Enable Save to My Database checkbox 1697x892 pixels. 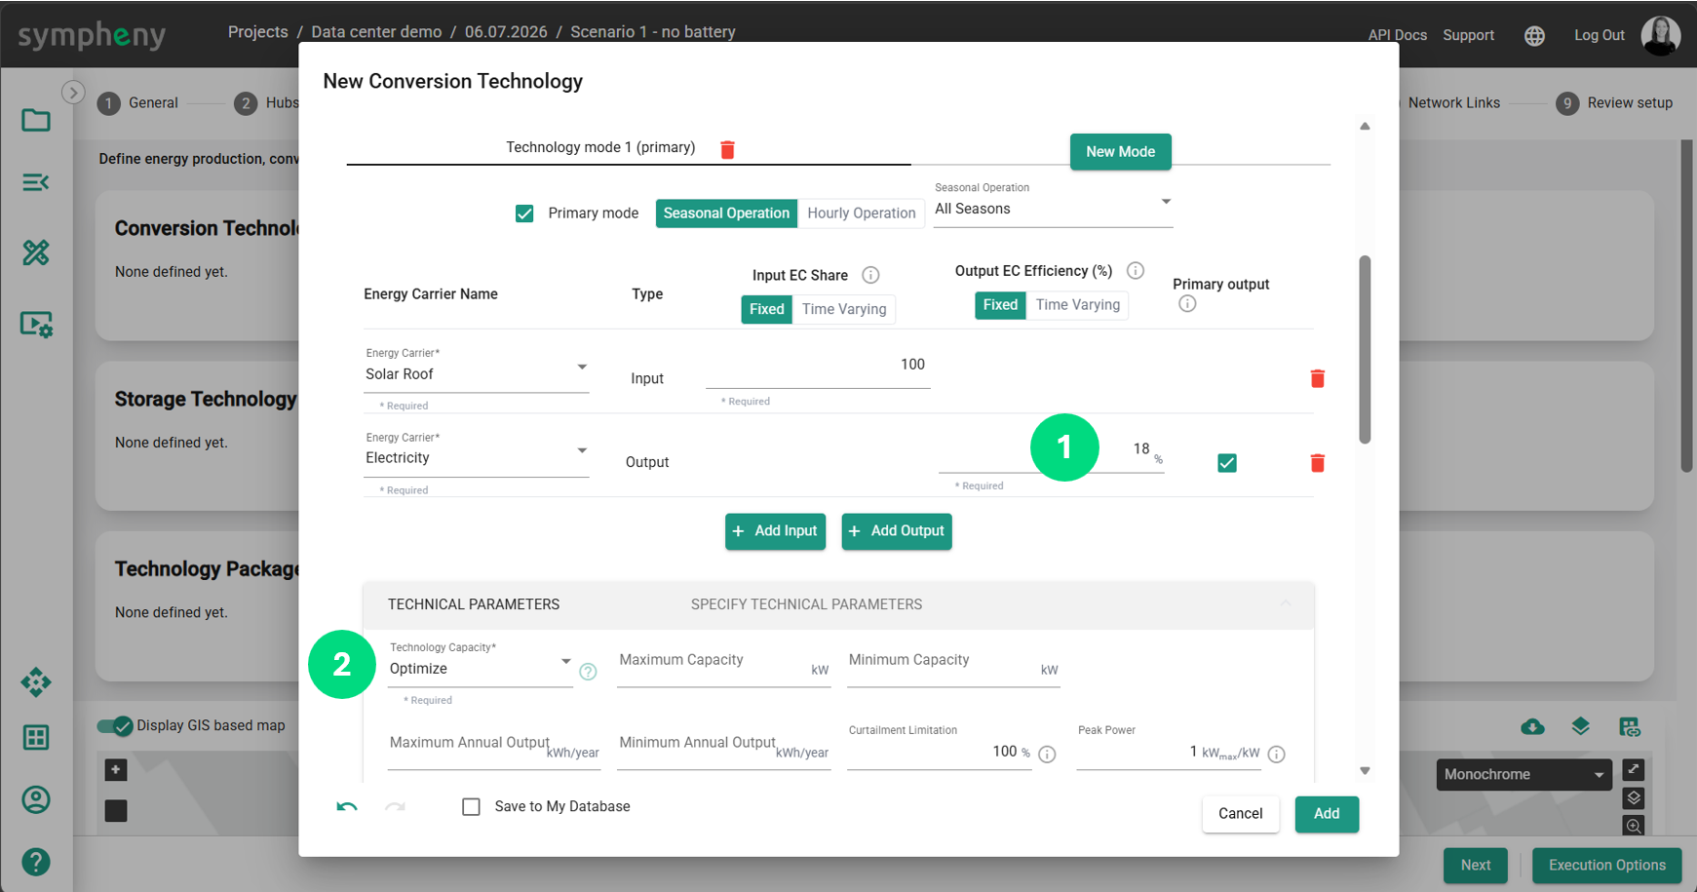pos(471,806)
